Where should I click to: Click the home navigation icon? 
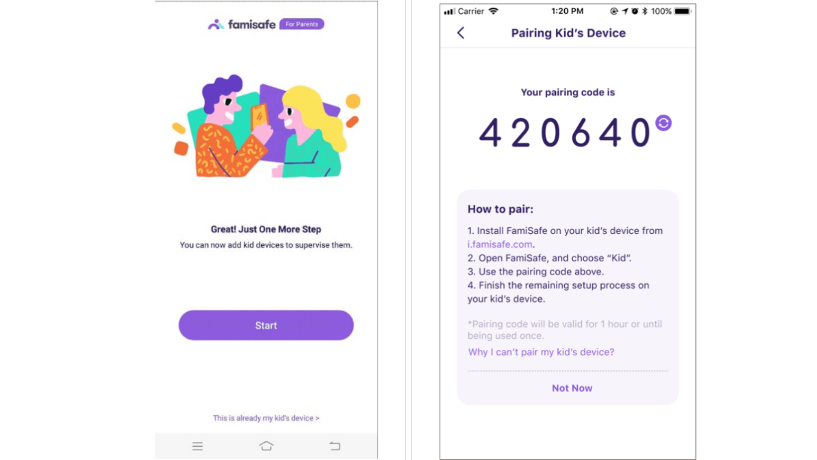point(266,446)
